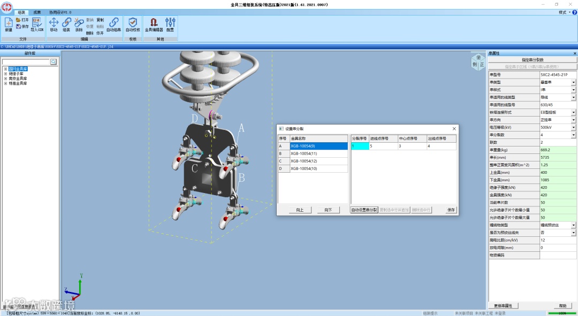The height and width of the screenshot is (316, 578).
Task: Click the 联数 value field
Action: [x=558, y=142]
